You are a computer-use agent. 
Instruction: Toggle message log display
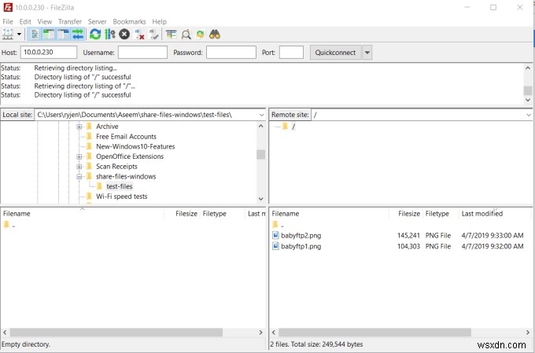(x=35, y=35)
